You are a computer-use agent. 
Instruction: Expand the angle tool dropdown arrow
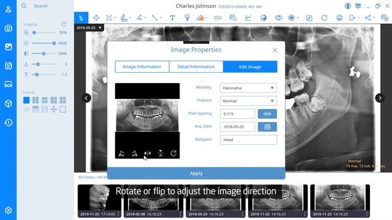[x=146, y=18]
